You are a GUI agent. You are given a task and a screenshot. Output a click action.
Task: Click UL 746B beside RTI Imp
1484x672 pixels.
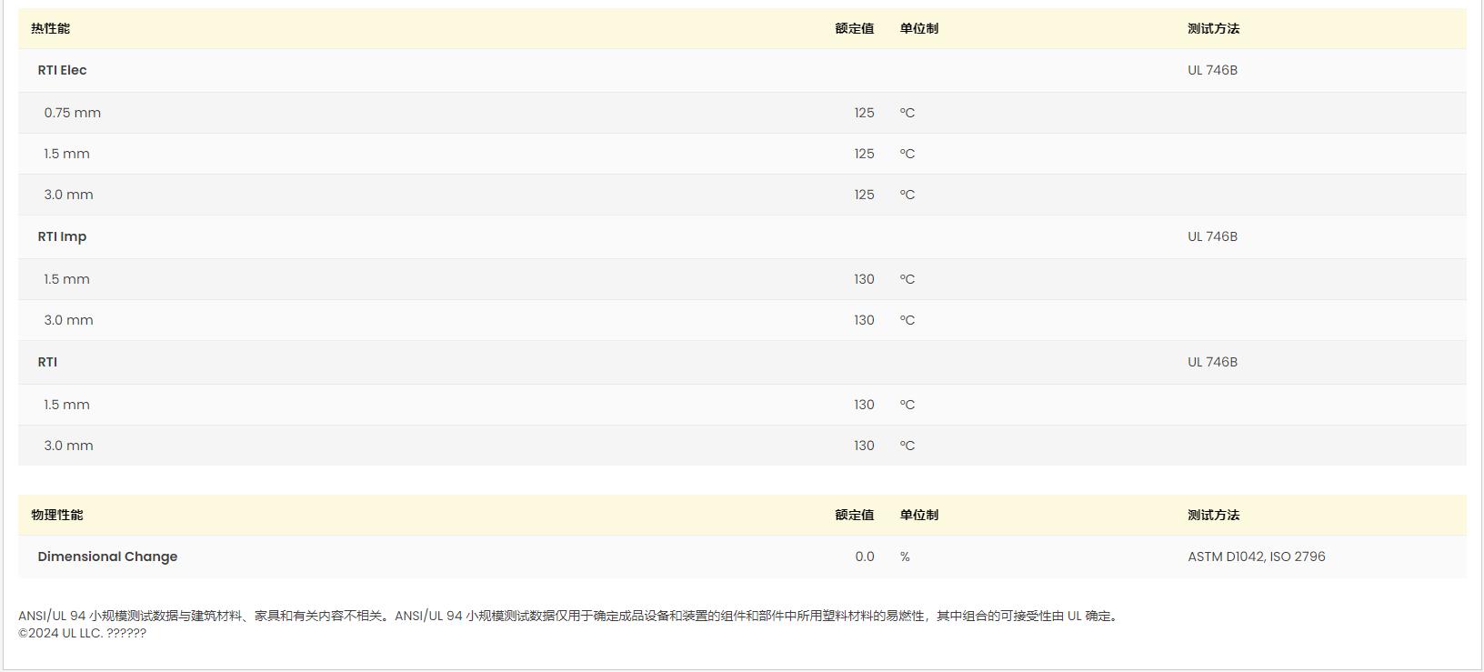[1212, 236]
